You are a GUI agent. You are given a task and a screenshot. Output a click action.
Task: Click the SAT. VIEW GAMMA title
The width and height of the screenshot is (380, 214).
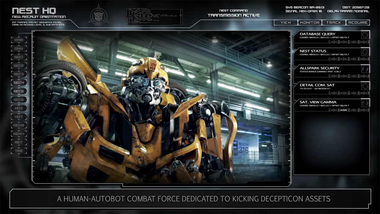pos(318,102)
